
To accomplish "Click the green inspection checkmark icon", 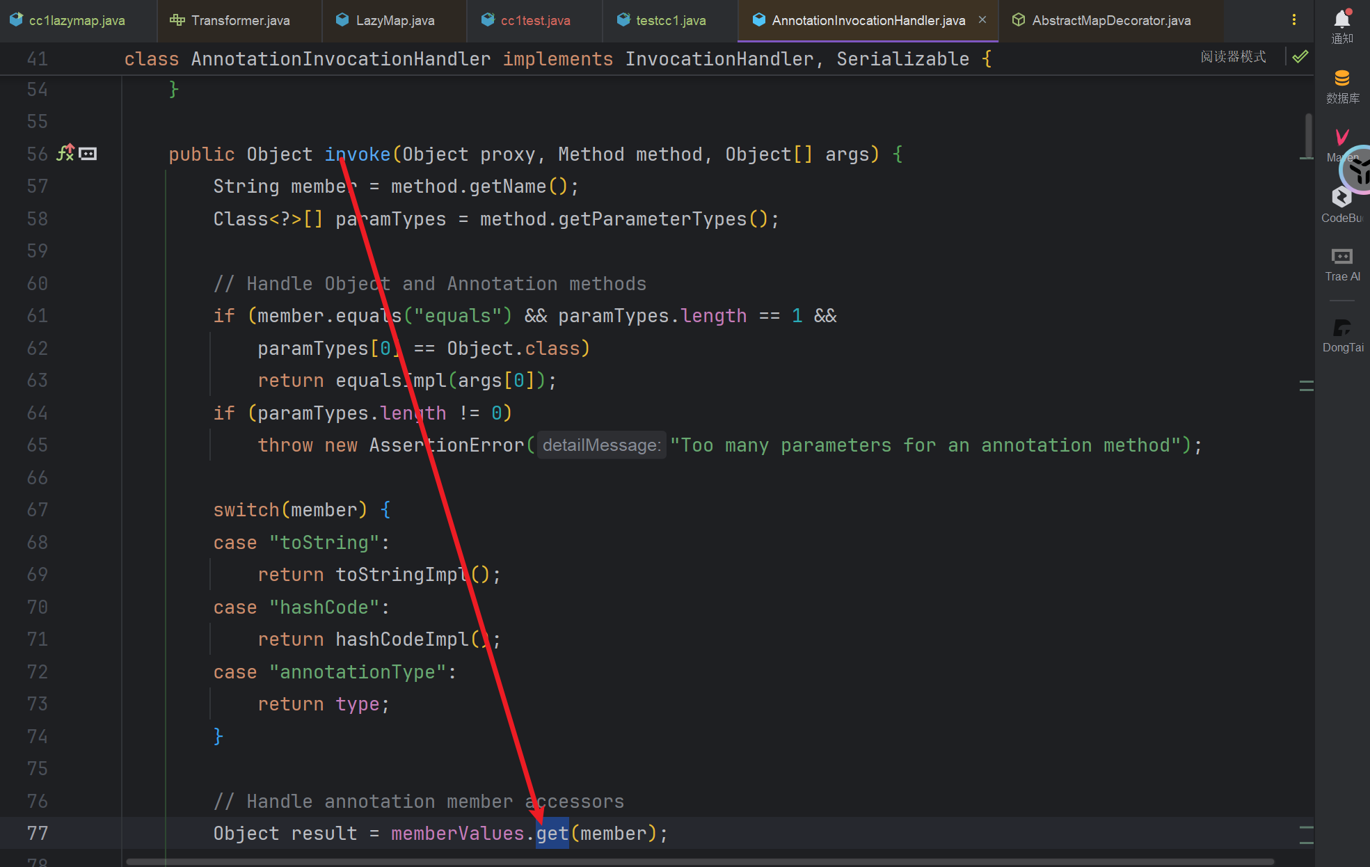I will click(1300, 57).
